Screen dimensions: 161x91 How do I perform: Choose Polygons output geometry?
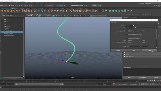tap(134, 32)
